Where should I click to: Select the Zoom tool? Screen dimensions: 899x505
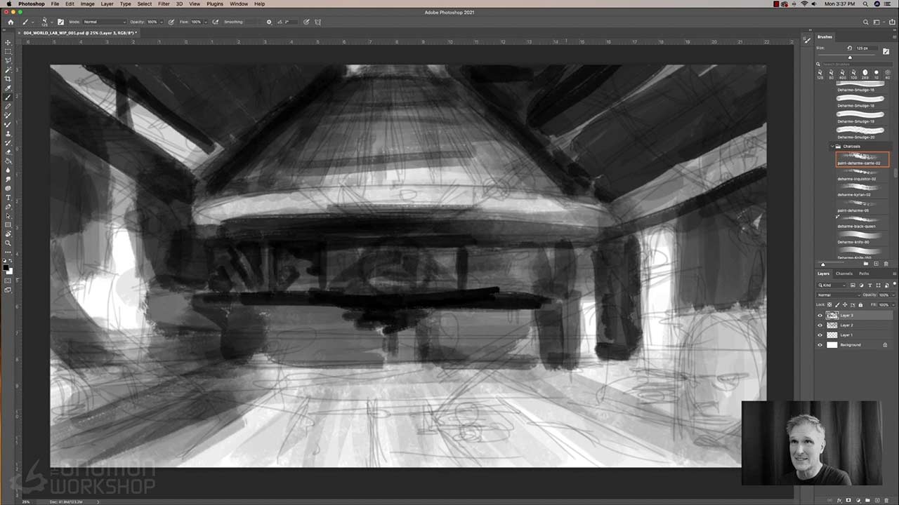point(8,243)
